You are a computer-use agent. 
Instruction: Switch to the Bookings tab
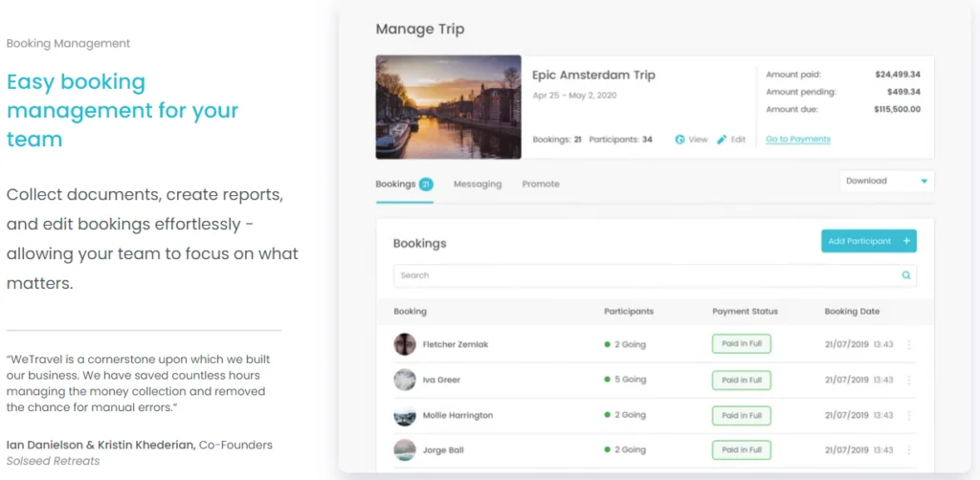point(405,185)
